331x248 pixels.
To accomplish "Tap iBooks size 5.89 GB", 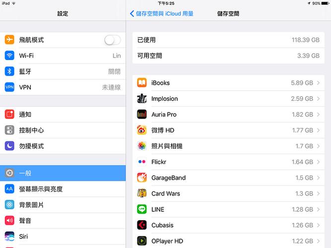I will tap(302, 83).
